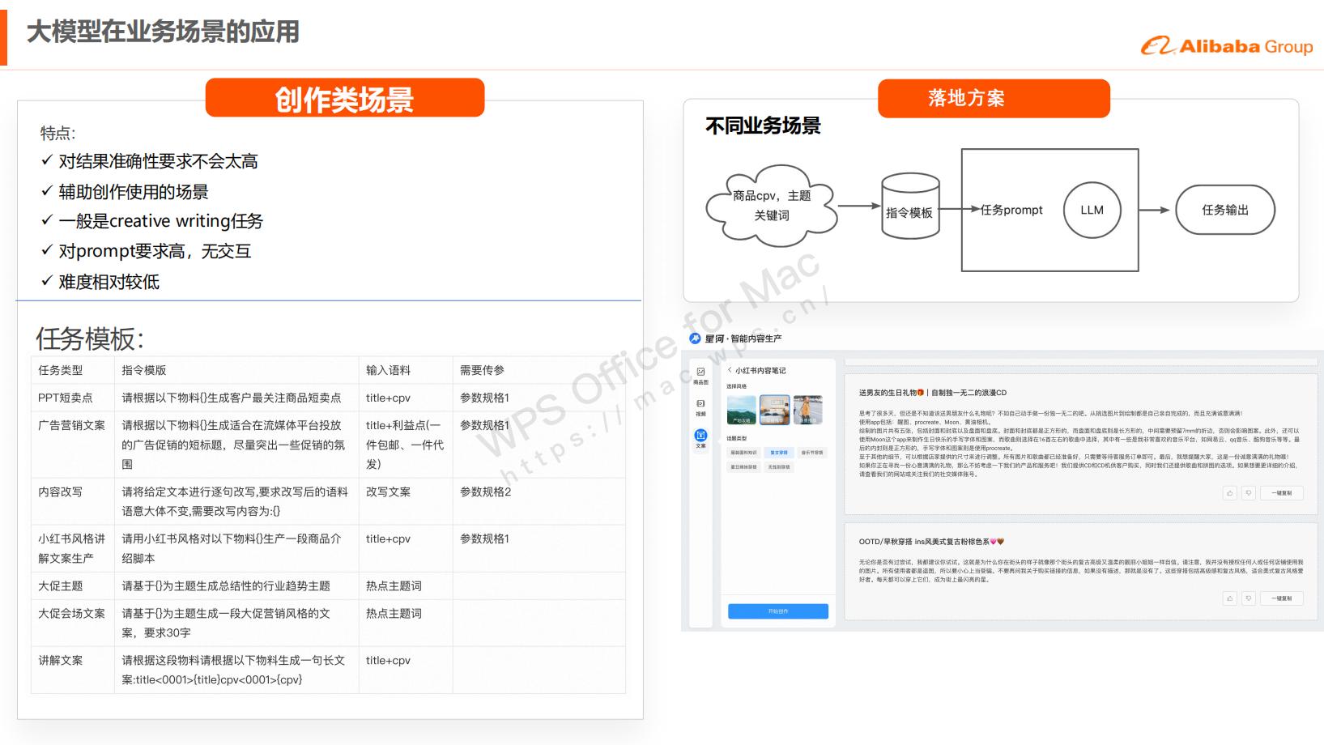Select the 夏日 topic tag in second row

pyautogui.click(x=743, y=467)
